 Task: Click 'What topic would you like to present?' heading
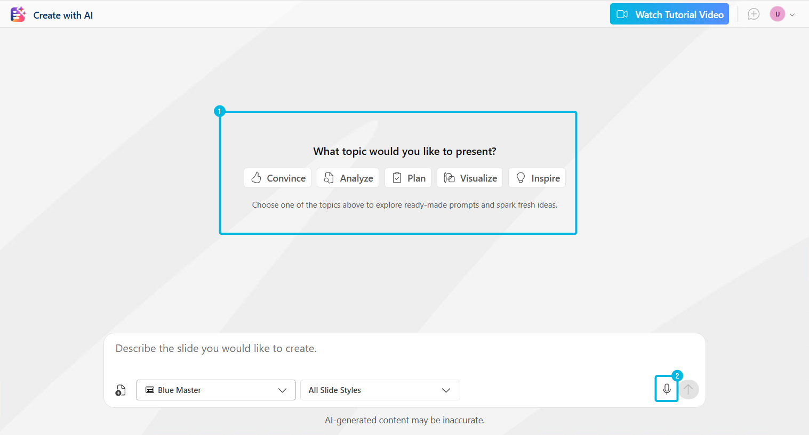coord(405,151)
